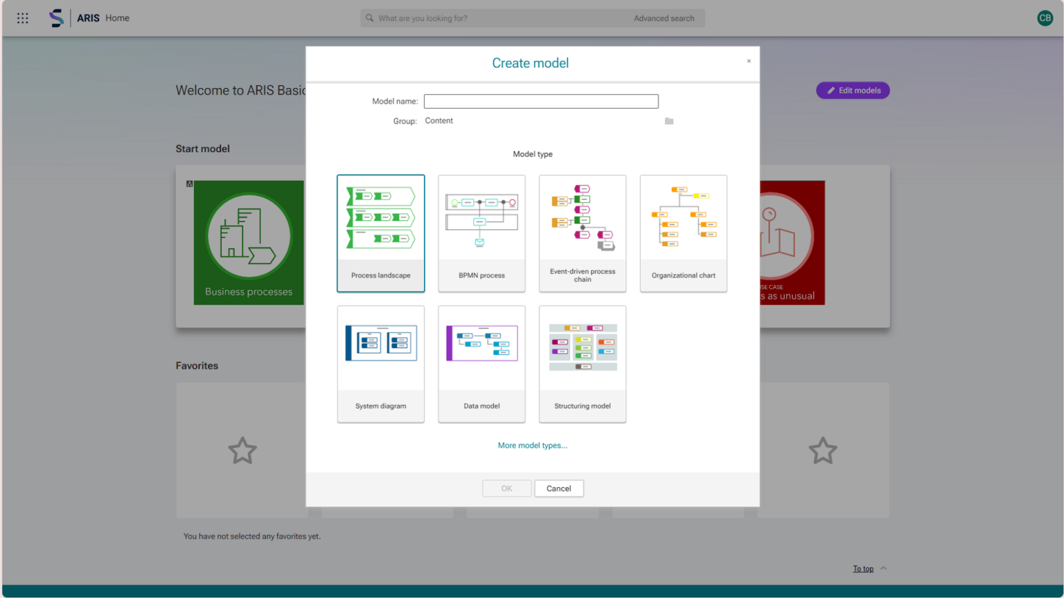Screen dimensions: 1064x598
Task: Select the Event-driven process chain model type
Action: click(x=582, y=233)
